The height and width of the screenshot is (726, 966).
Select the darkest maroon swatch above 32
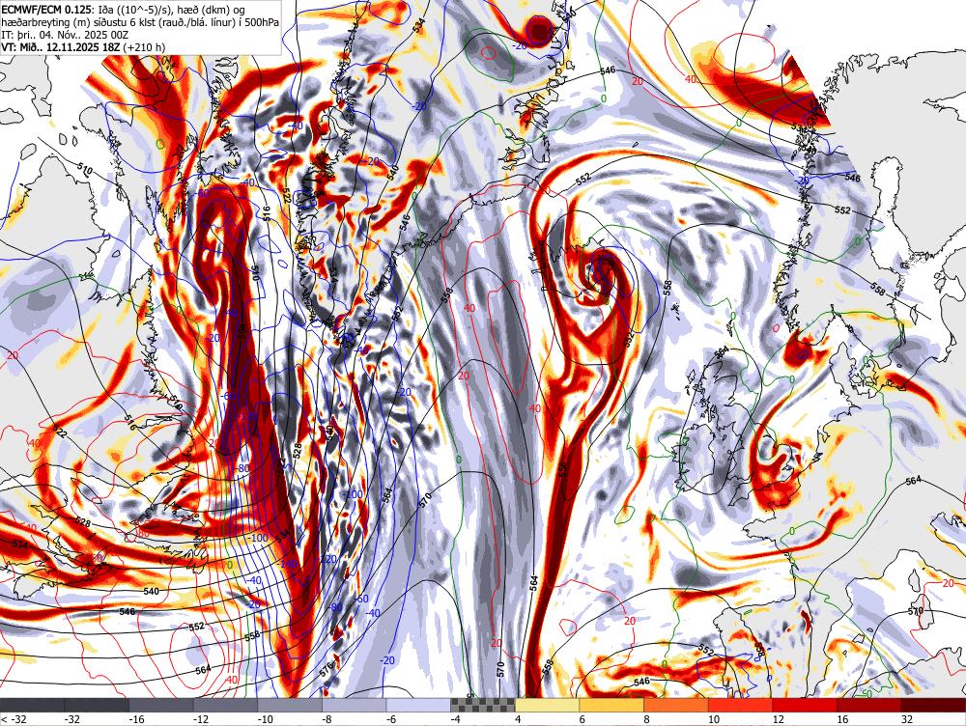pos(934,705)
